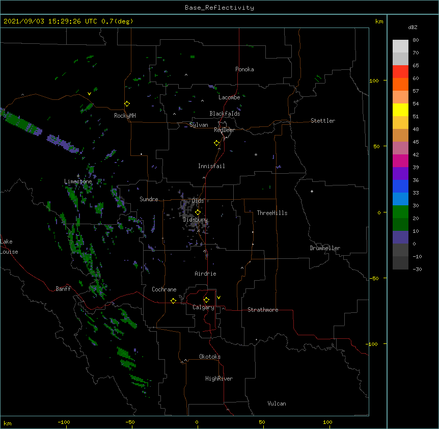The height and width of the screenshot is (429, 439).
Task: Click the Ponoka city label
Action: click(x=244, y=69)
